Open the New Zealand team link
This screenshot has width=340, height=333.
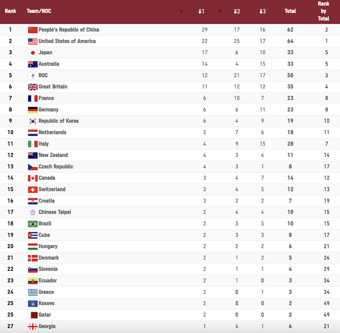point(53,155)
